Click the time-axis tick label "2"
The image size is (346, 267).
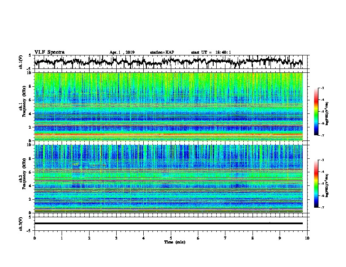(89, 238)
